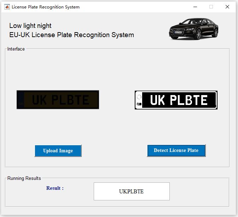Click the Interface panel title

click(x=16, y=49)
